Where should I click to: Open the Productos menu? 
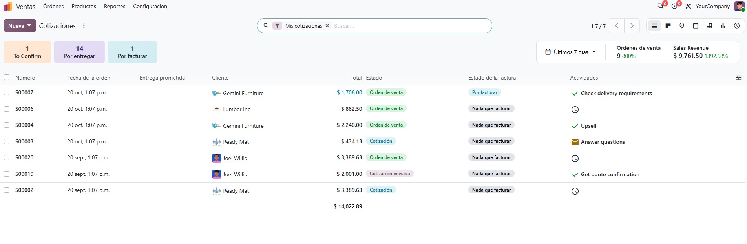tap(84, 6)
